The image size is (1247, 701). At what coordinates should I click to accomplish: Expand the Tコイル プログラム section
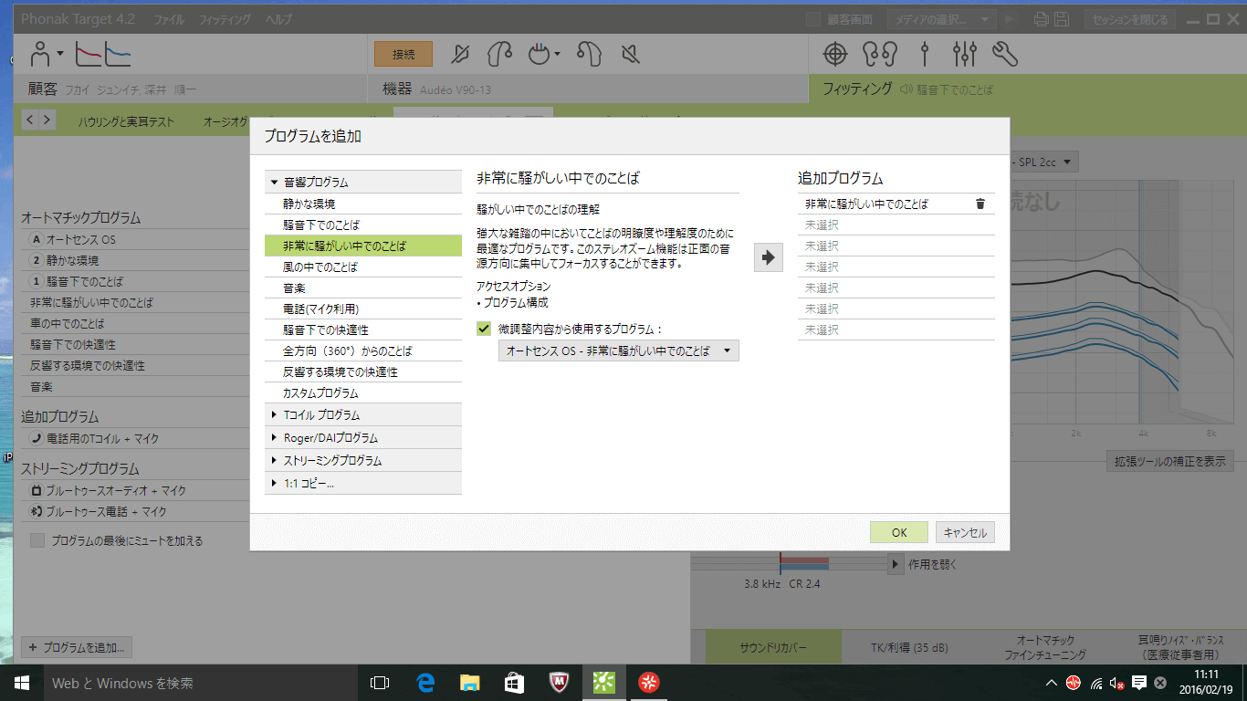pos(363,414)
